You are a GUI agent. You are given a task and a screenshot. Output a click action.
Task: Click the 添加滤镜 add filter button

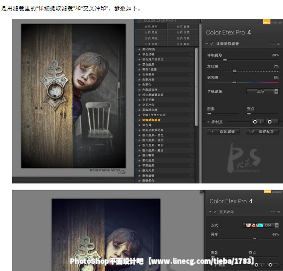coord(223,131)
